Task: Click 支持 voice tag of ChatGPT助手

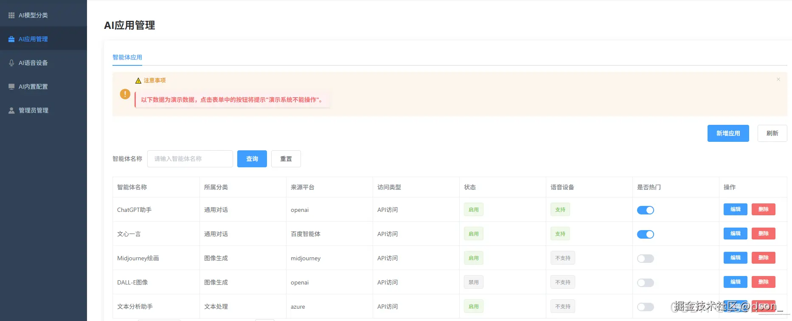Action: click(560, 210)
